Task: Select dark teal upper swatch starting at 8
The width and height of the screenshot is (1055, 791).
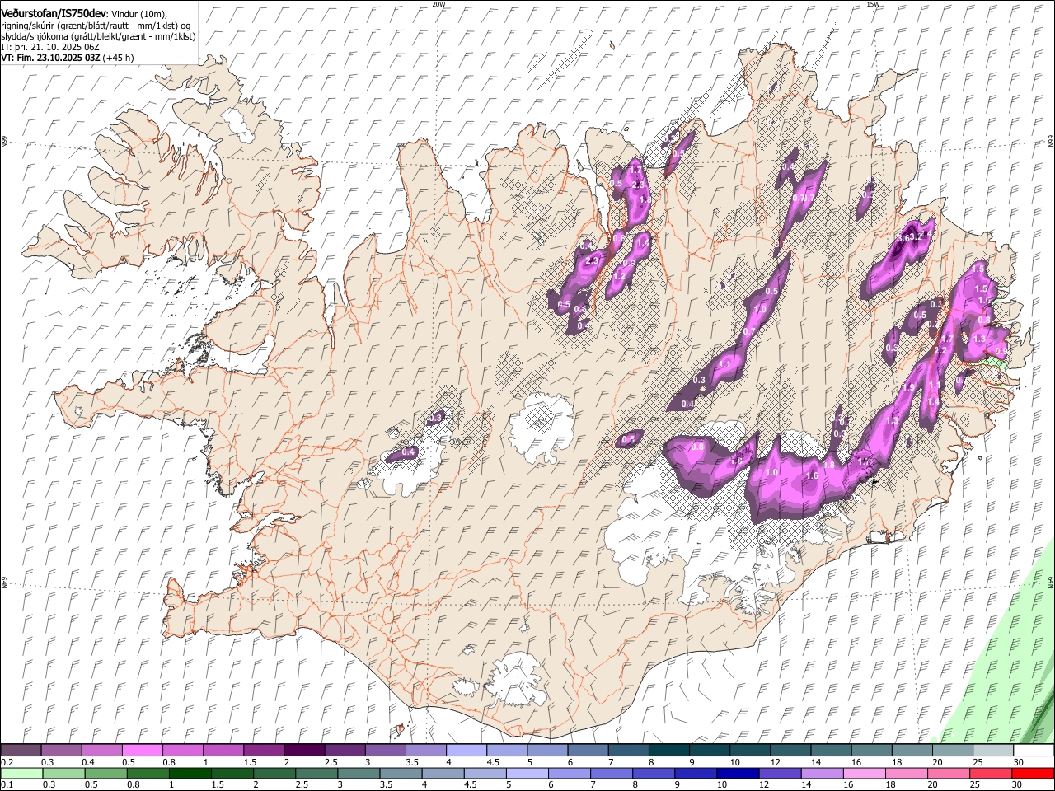Action: pyautogui.click(x=669, y=751)
